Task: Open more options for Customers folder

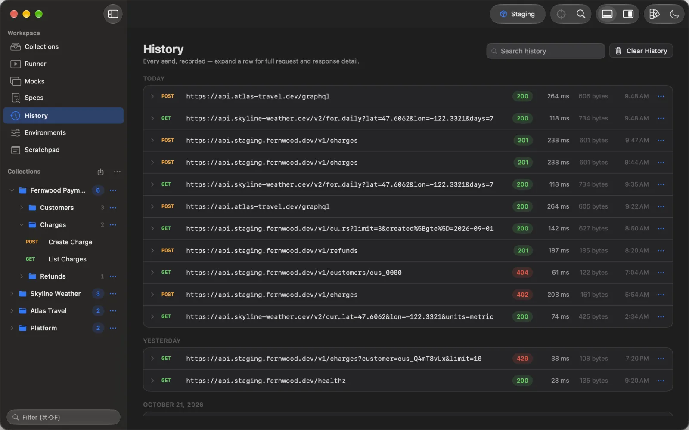Action: pyautogui.click(x=113, y=208)
